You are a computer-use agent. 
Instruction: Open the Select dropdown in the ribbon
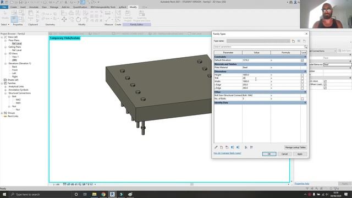[5, 24]
